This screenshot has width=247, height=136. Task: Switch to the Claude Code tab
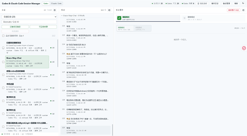click(56, 4)
